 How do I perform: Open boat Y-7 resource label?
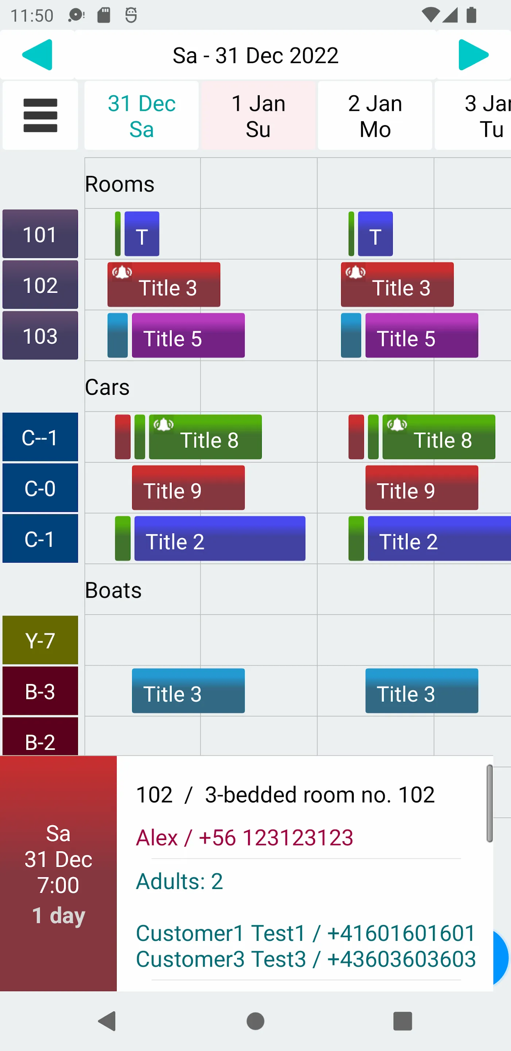click(40, 640)
